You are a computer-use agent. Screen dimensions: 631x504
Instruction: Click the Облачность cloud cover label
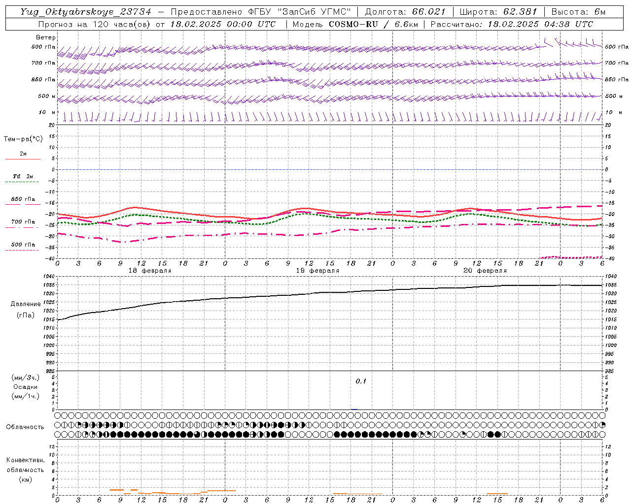click(25, 427)
